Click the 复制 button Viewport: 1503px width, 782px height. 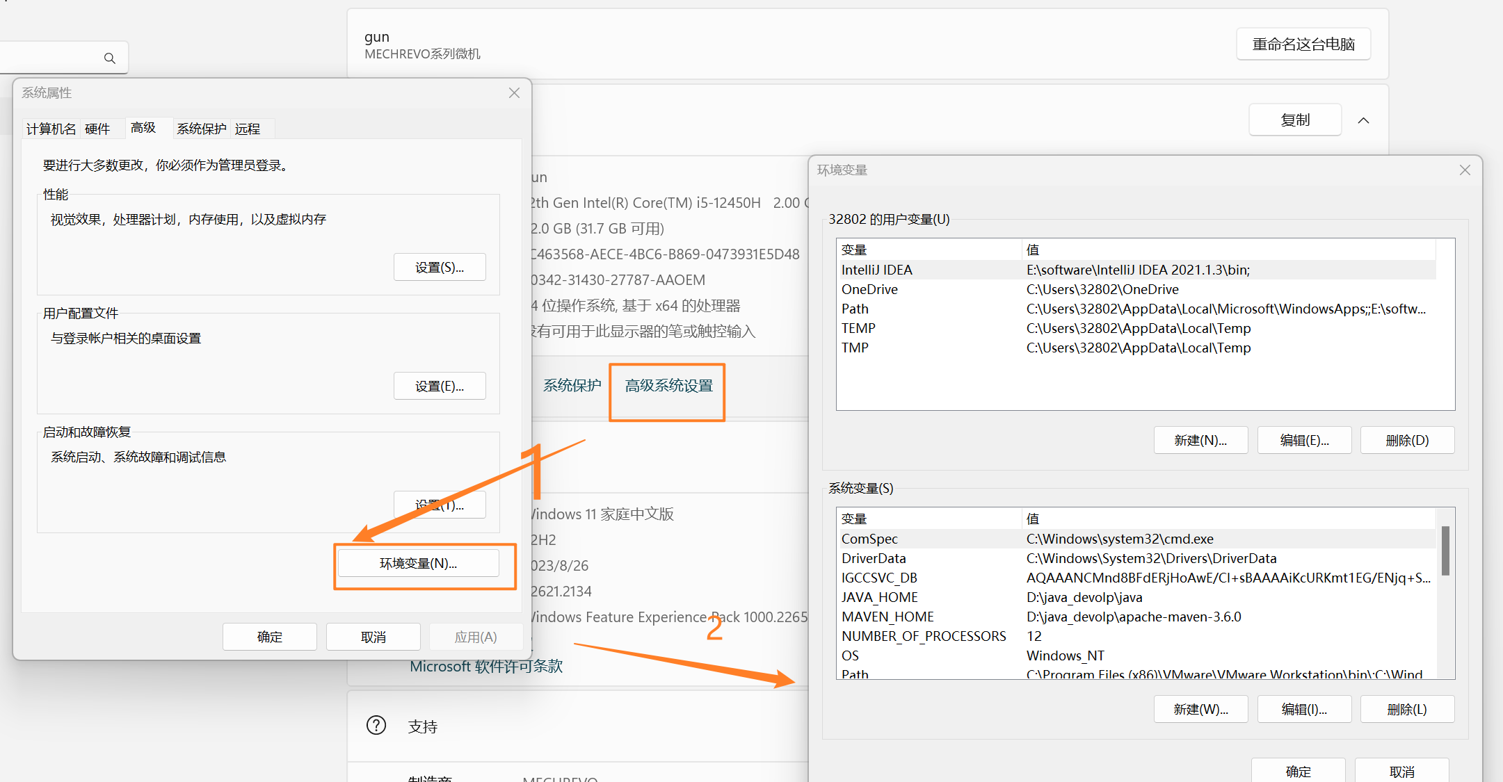pyautogui.click(x=1295, y=120)
